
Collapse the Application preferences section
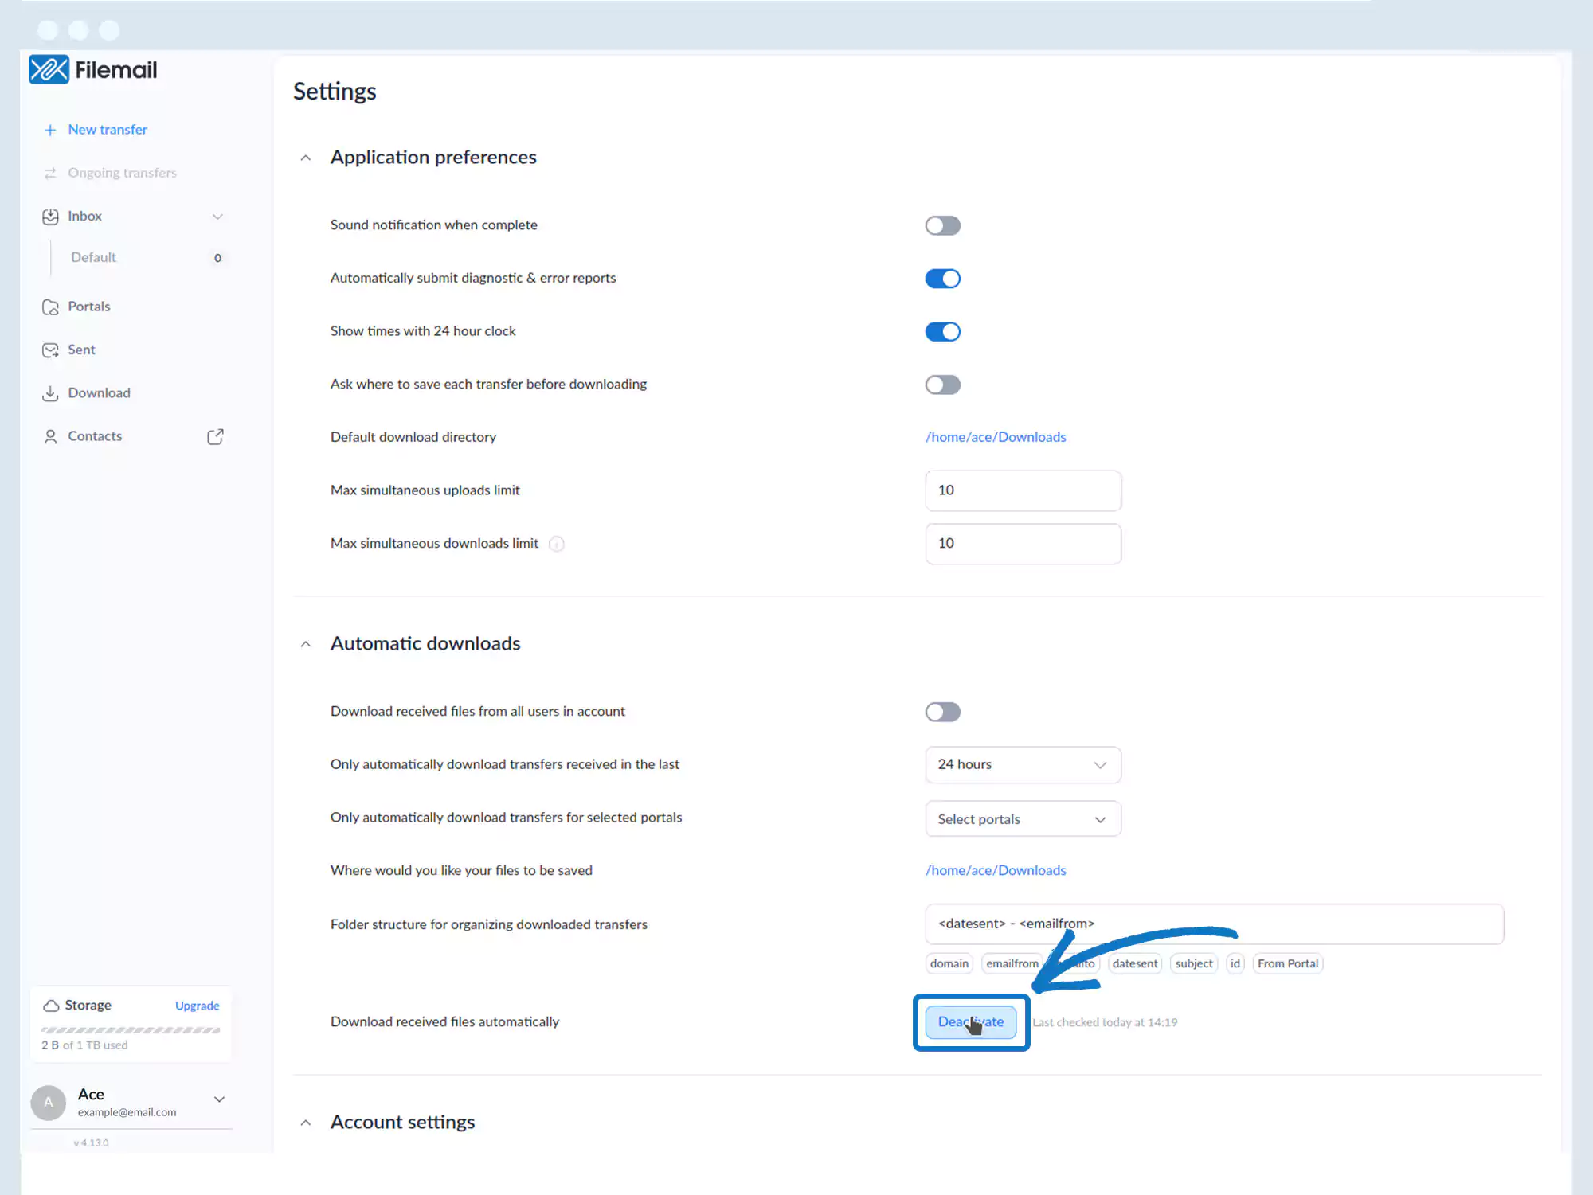click(x=306, y=158)
